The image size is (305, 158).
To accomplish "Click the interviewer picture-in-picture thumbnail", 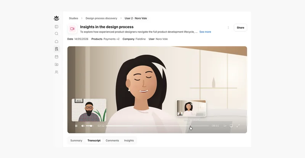I will [89, 110].
